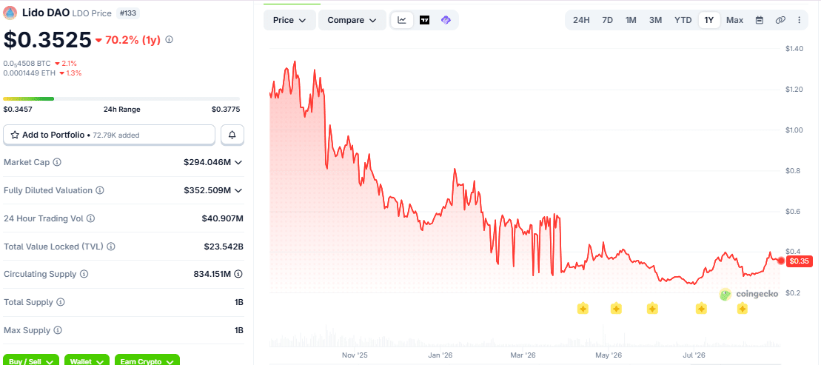The width and height of the screenshot is (821, 365).
Task: Click Add to Portfolio button
Action: (110, 135)
